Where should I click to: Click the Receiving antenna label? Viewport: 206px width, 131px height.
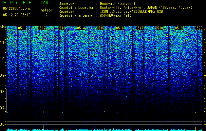point(75,15)
